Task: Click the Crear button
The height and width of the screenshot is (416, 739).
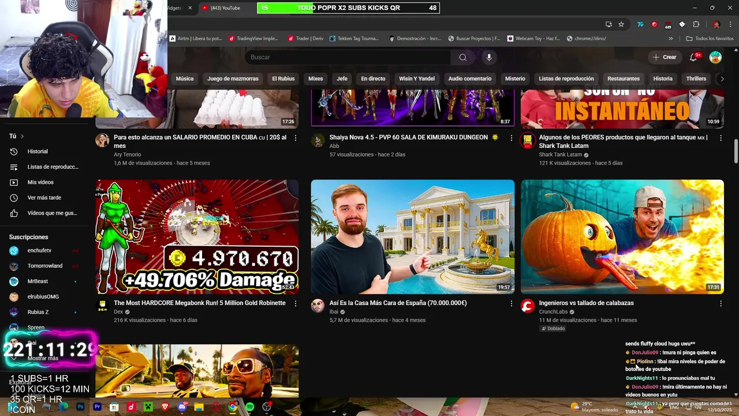Action: (x=664, y=57)
